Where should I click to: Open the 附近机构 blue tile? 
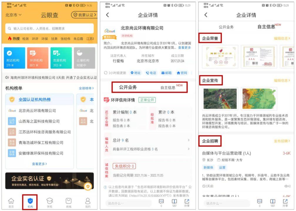click(x=15, y=58)
